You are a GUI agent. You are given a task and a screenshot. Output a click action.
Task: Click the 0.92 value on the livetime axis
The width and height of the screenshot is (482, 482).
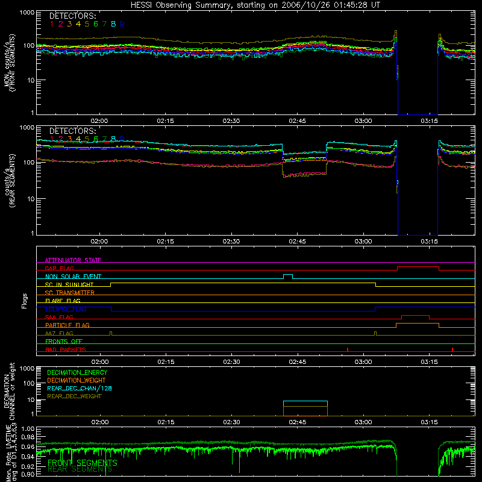click(x=28, y=466)
